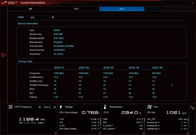Switch to the CPU tab

click(76, 9)
